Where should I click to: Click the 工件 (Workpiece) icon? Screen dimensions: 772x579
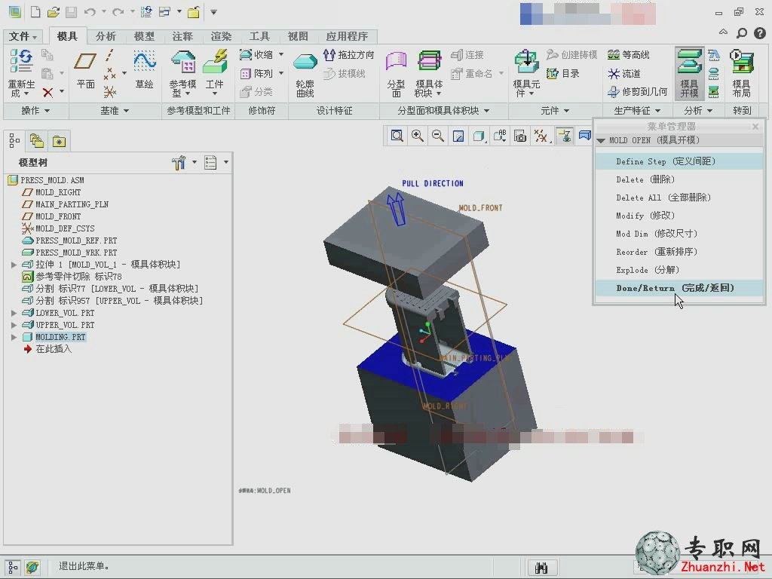pyautogui.click(x=215, y=62)
